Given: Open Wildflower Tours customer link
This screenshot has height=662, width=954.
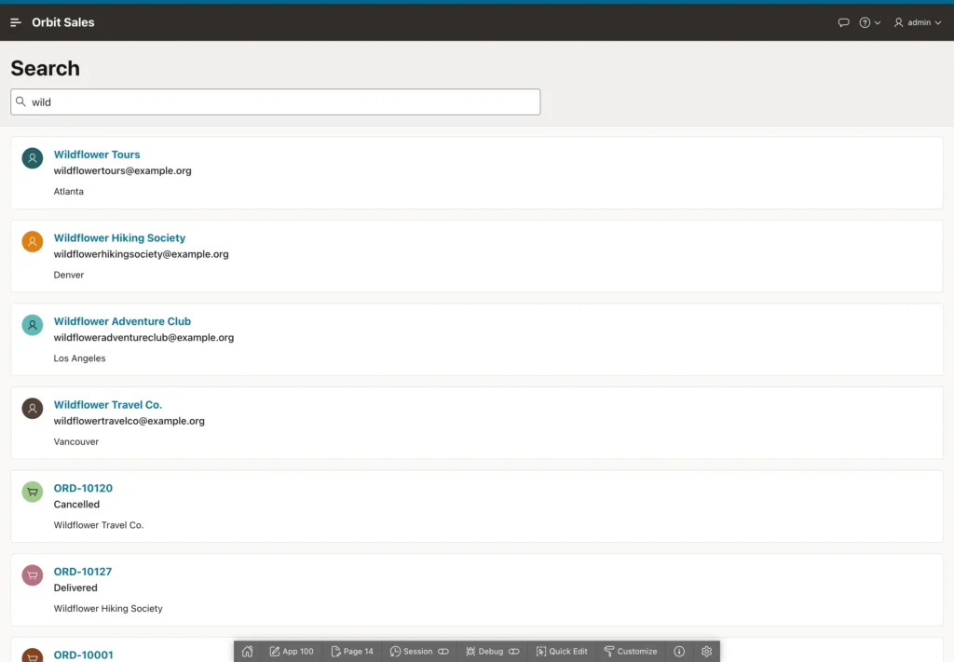Looking at the screenshot, I should [97, 155].
